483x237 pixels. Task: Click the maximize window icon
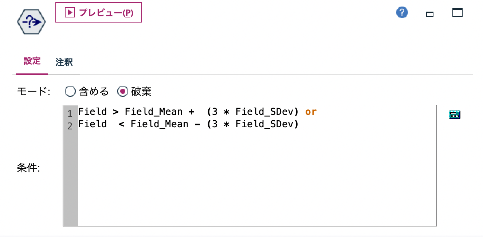point(458,12)
